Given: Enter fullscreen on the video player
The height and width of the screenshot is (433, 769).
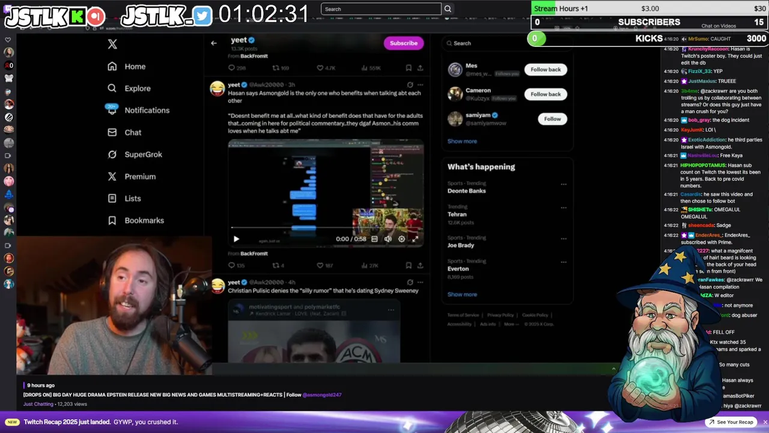Looking at the screenshot, I should [415, 239].
